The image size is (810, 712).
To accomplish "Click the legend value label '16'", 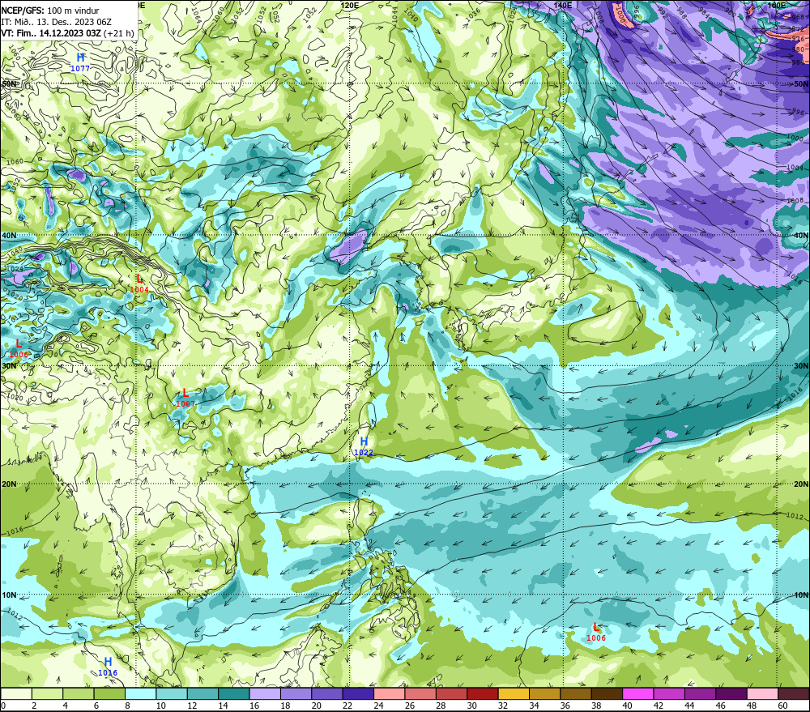I will [254, 706].
